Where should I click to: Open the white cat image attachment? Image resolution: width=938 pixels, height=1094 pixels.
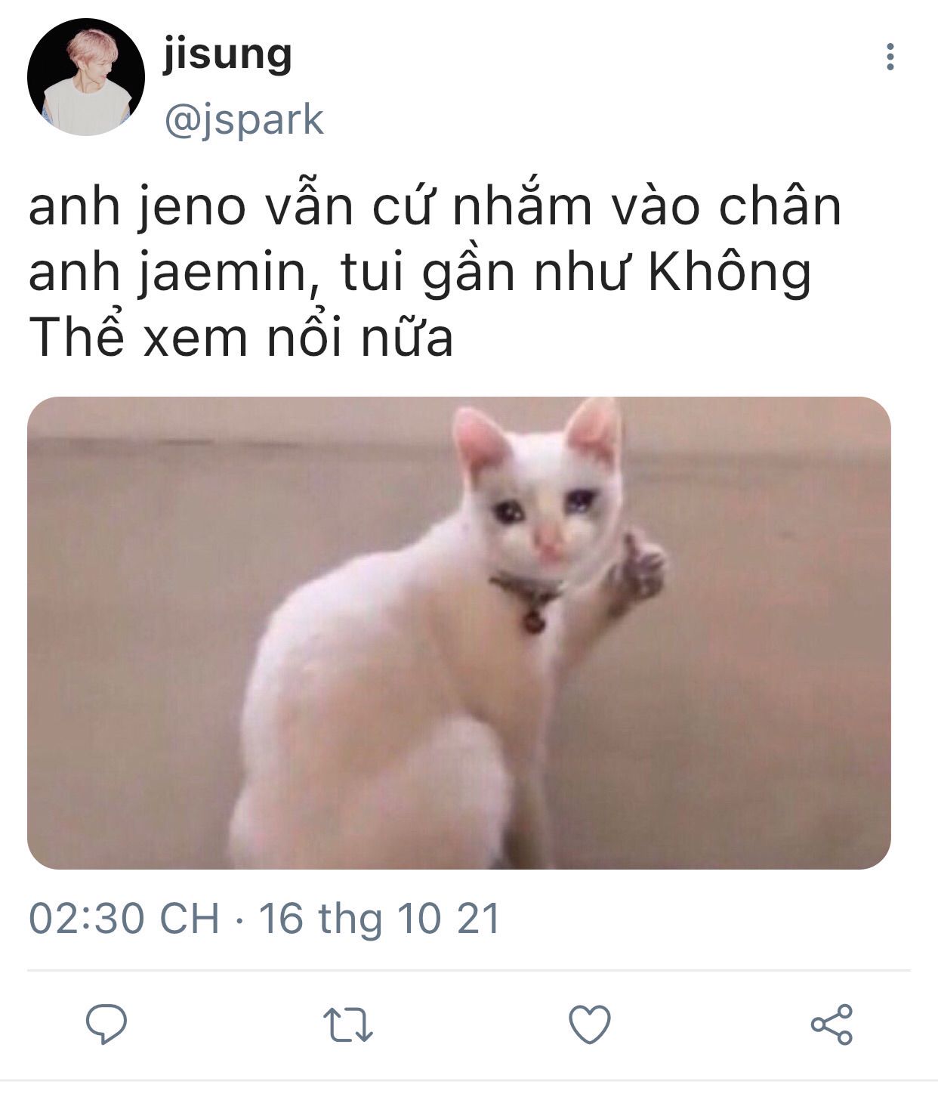(x=459, y=633)
